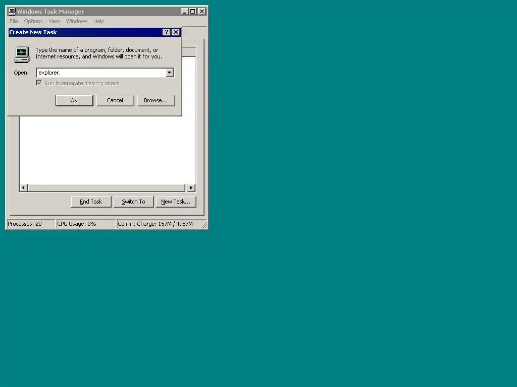517x387 pixels.
Task: Maximize the Windows Task Manager window
Action: point(192,12)
